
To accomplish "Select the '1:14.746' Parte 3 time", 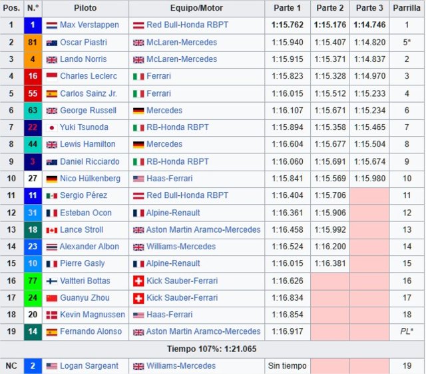I will 369,25.
